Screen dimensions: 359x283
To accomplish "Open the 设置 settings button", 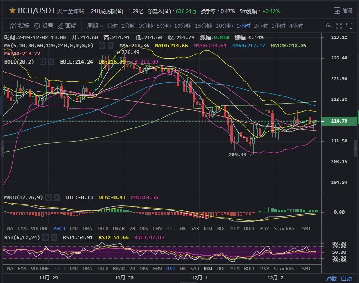I will pos(44,26).
